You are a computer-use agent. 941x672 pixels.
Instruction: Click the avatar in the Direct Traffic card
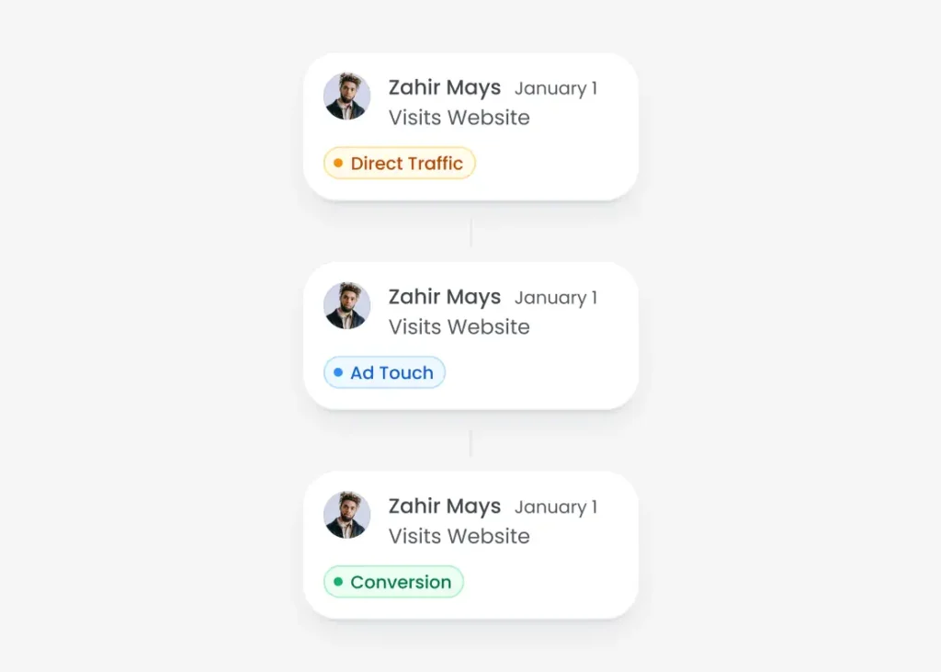point(347,97)
